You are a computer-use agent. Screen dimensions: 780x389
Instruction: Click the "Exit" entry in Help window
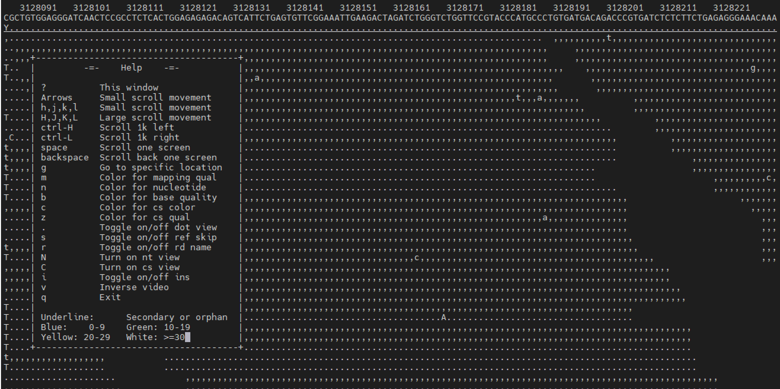coord(110,297)
